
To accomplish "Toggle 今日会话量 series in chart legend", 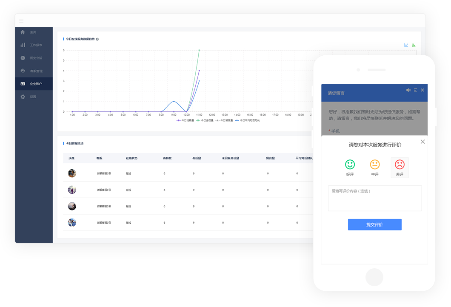I will coord(205,120).
